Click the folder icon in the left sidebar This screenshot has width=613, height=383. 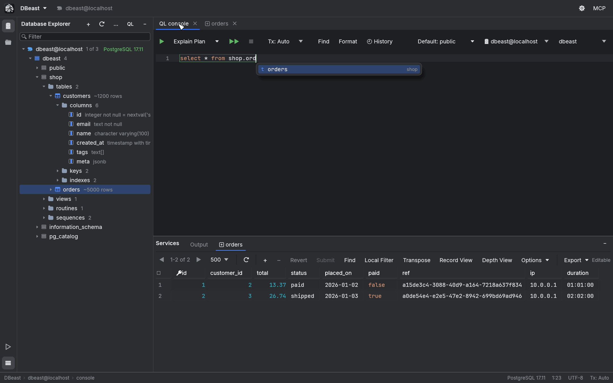[x=8, y=43]
